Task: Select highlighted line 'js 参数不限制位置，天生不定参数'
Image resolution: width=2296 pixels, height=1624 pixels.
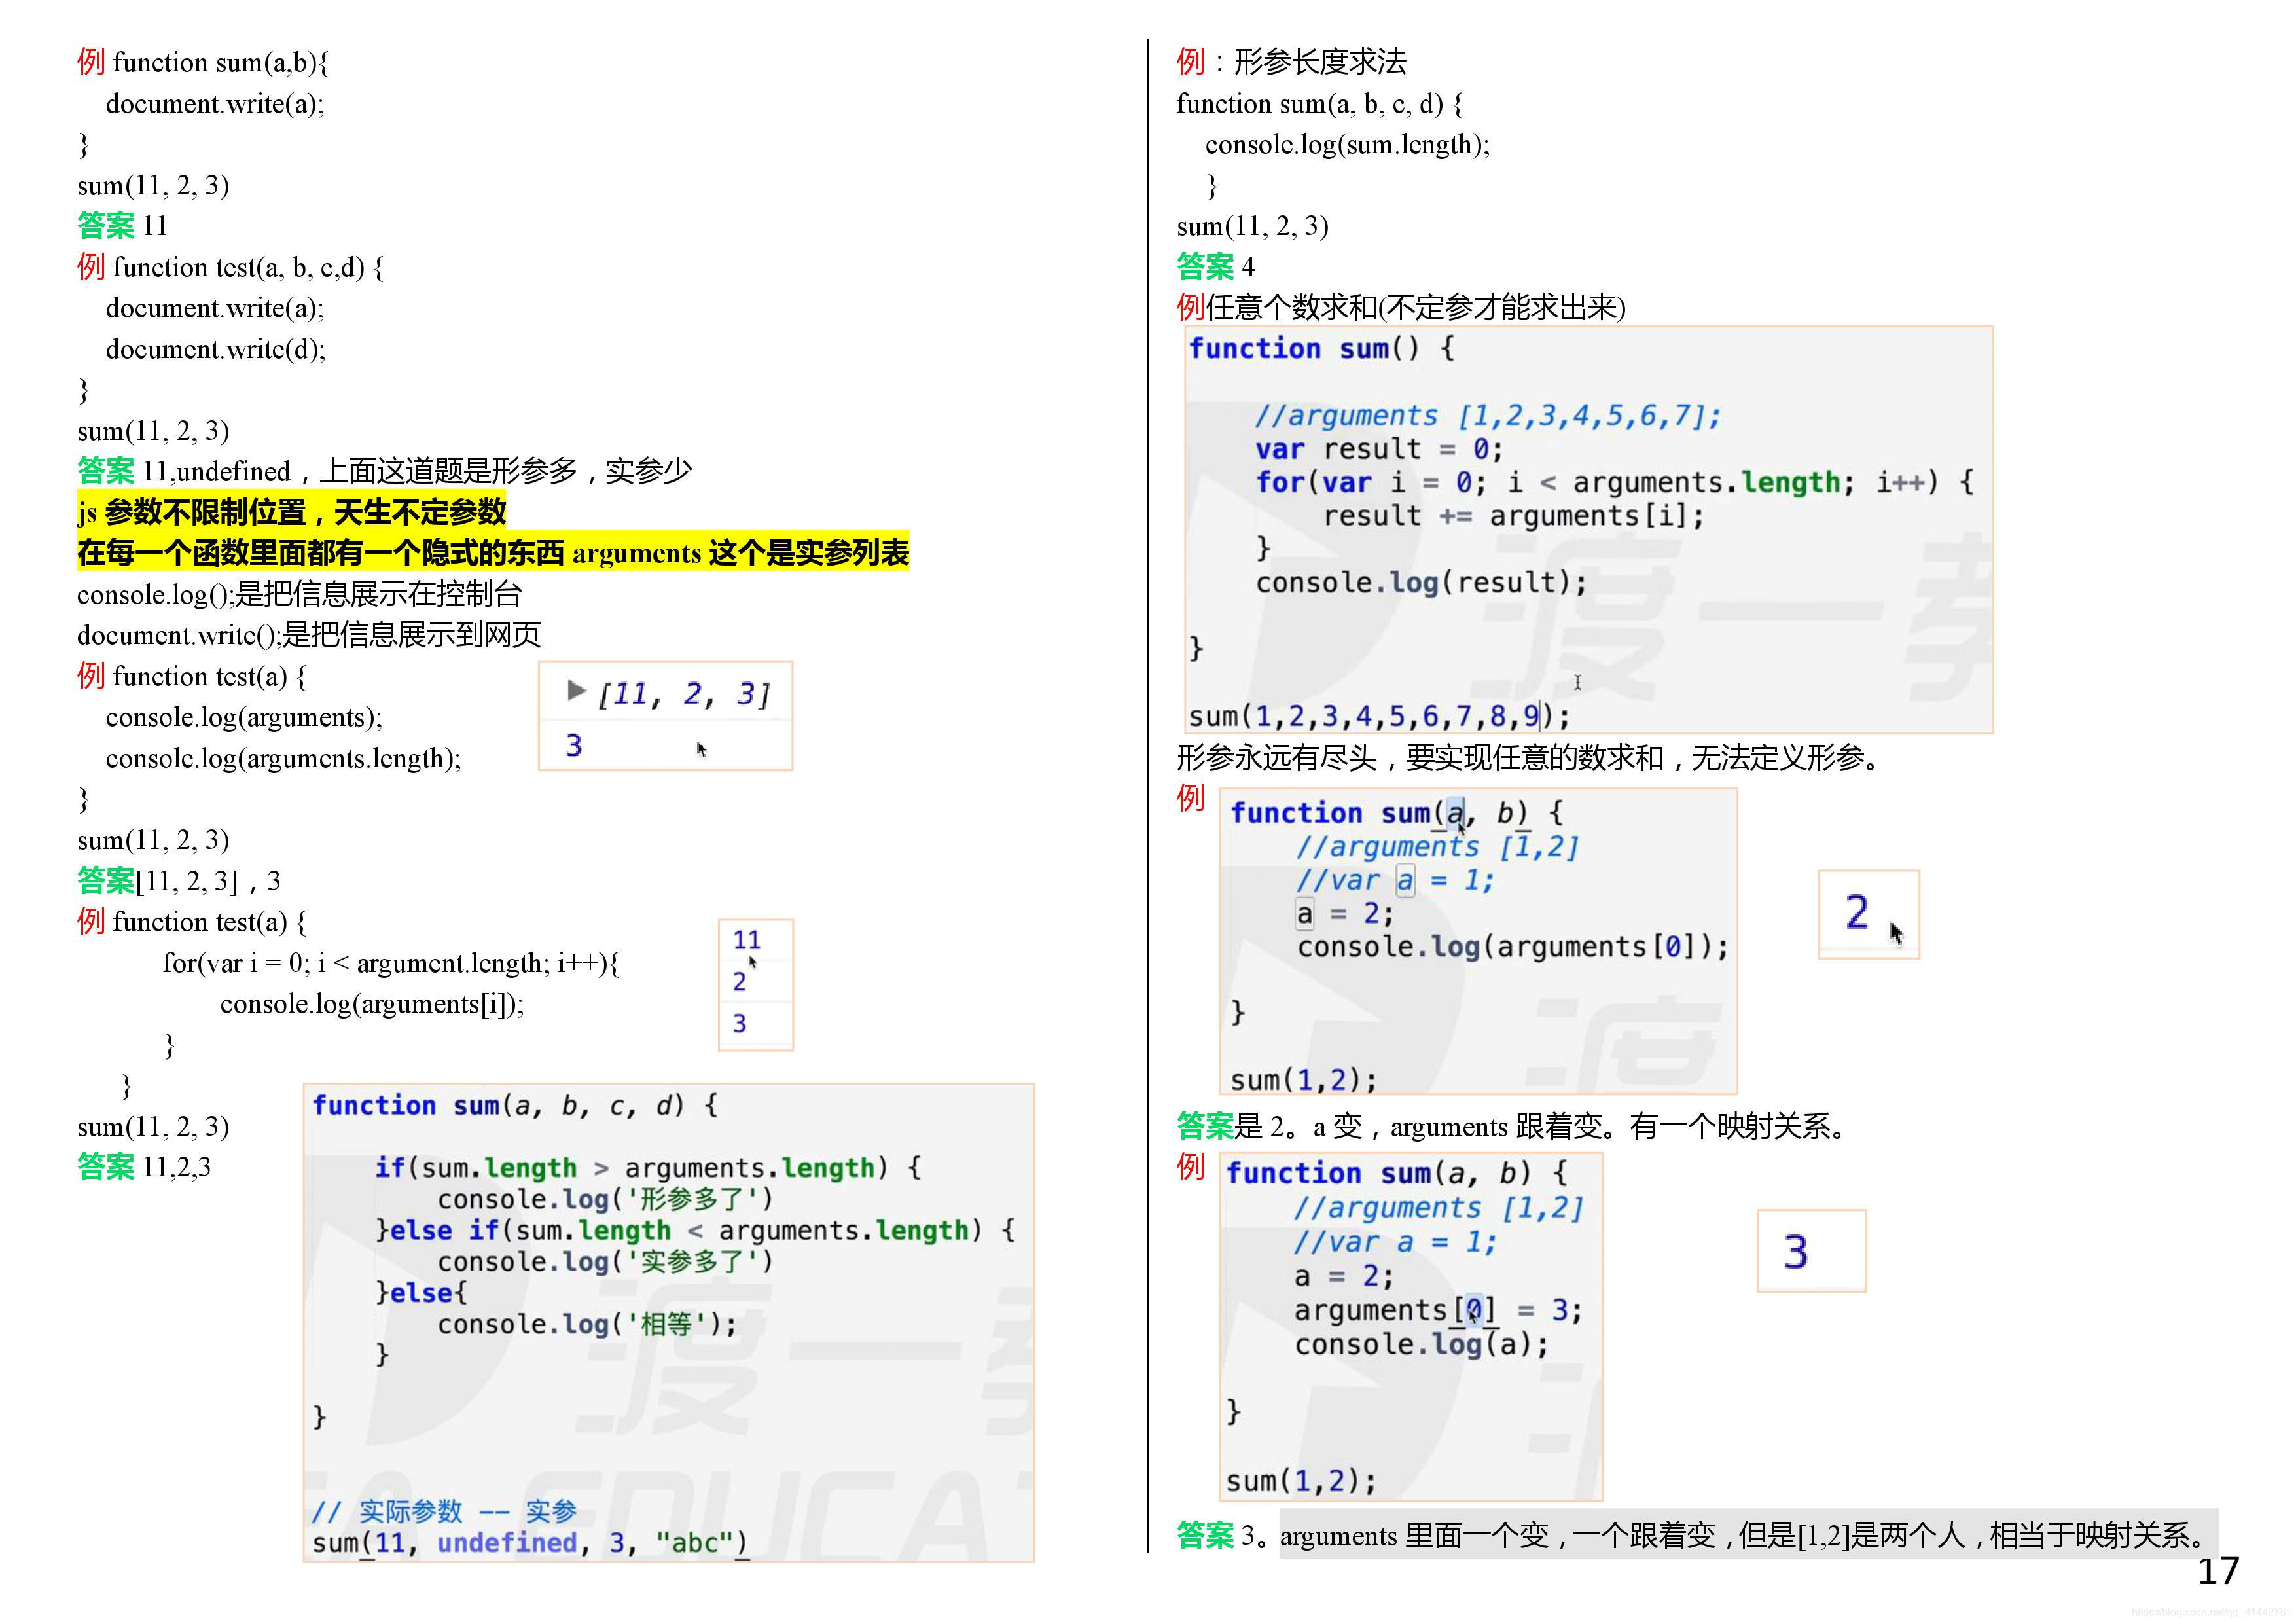Action: 292,512
